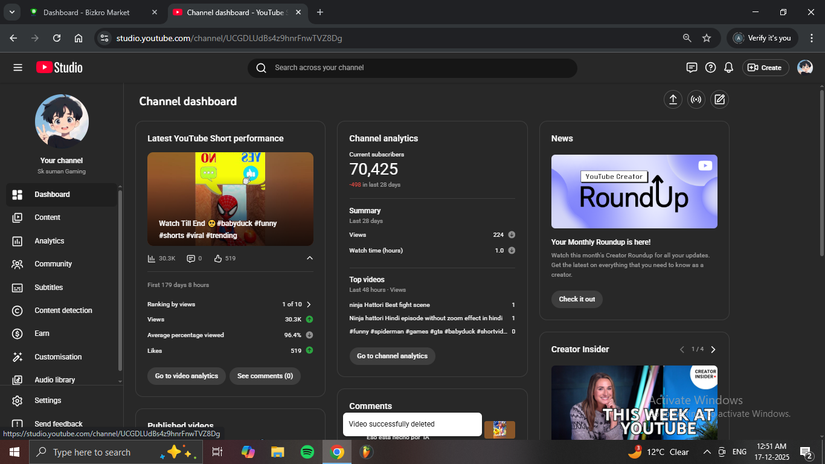Click Go to channel analytics button
The width and height of the screenshot is (825, 464).
[392, 356]
